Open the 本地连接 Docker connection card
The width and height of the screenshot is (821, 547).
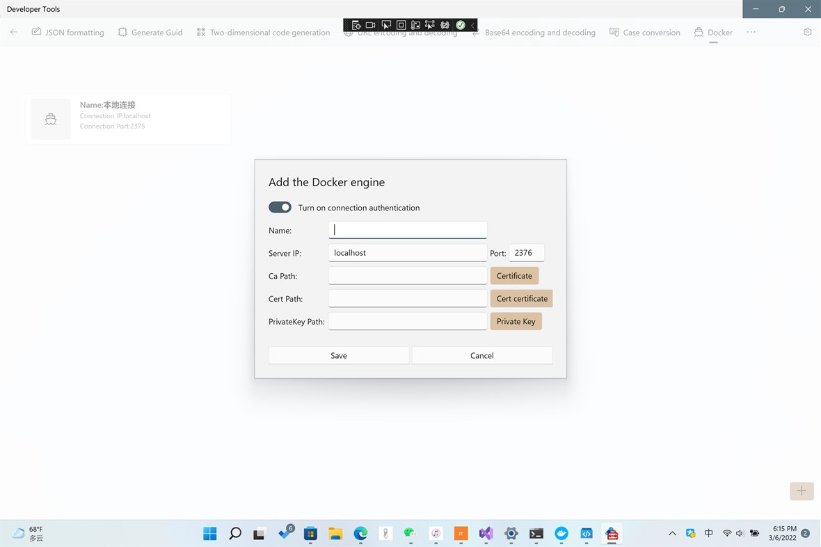click(x=128, y=119)
